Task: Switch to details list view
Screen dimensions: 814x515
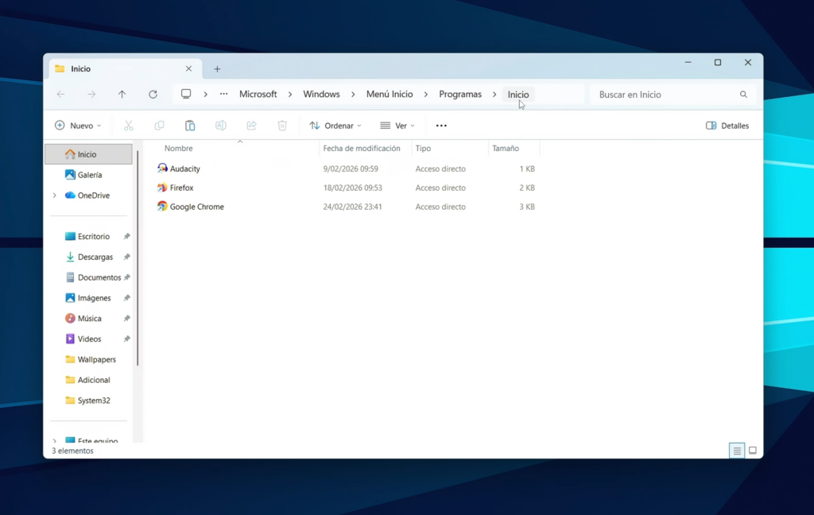Action: point(737,451)
